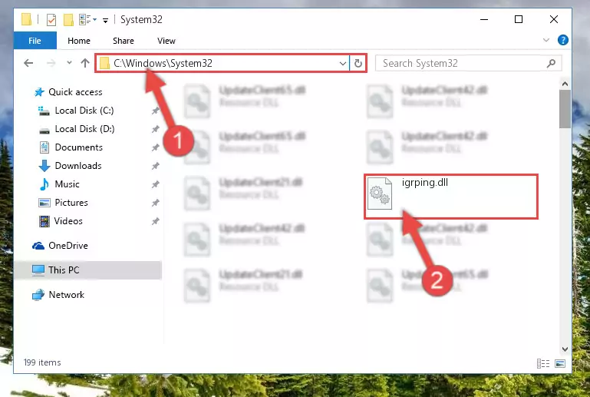
Task: Open Downloads in the sidebar
Action: click(x=78, y=166)
